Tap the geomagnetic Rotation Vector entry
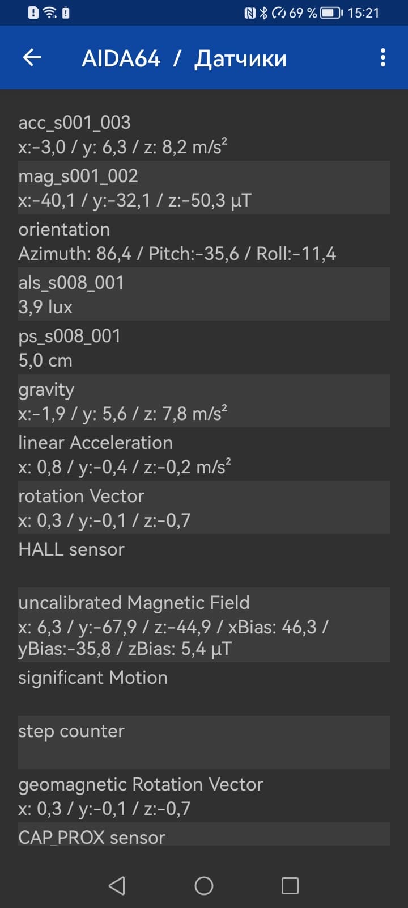408x908 pixels. click(204, 796)
